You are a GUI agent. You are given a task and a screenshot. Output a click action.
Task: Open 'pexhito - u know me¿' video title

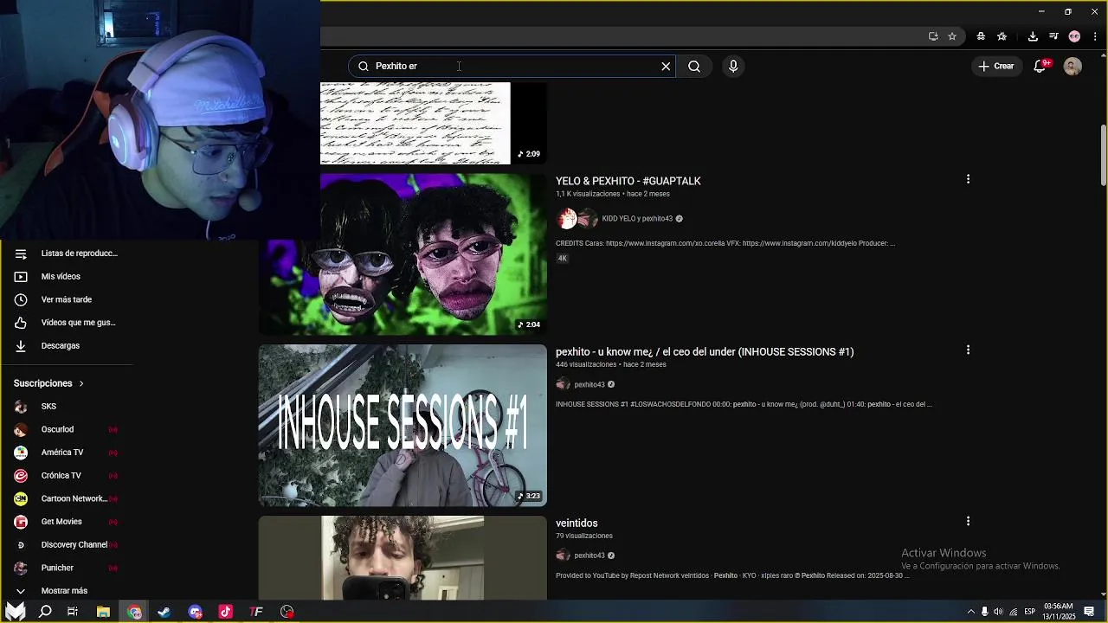(705, 351)
